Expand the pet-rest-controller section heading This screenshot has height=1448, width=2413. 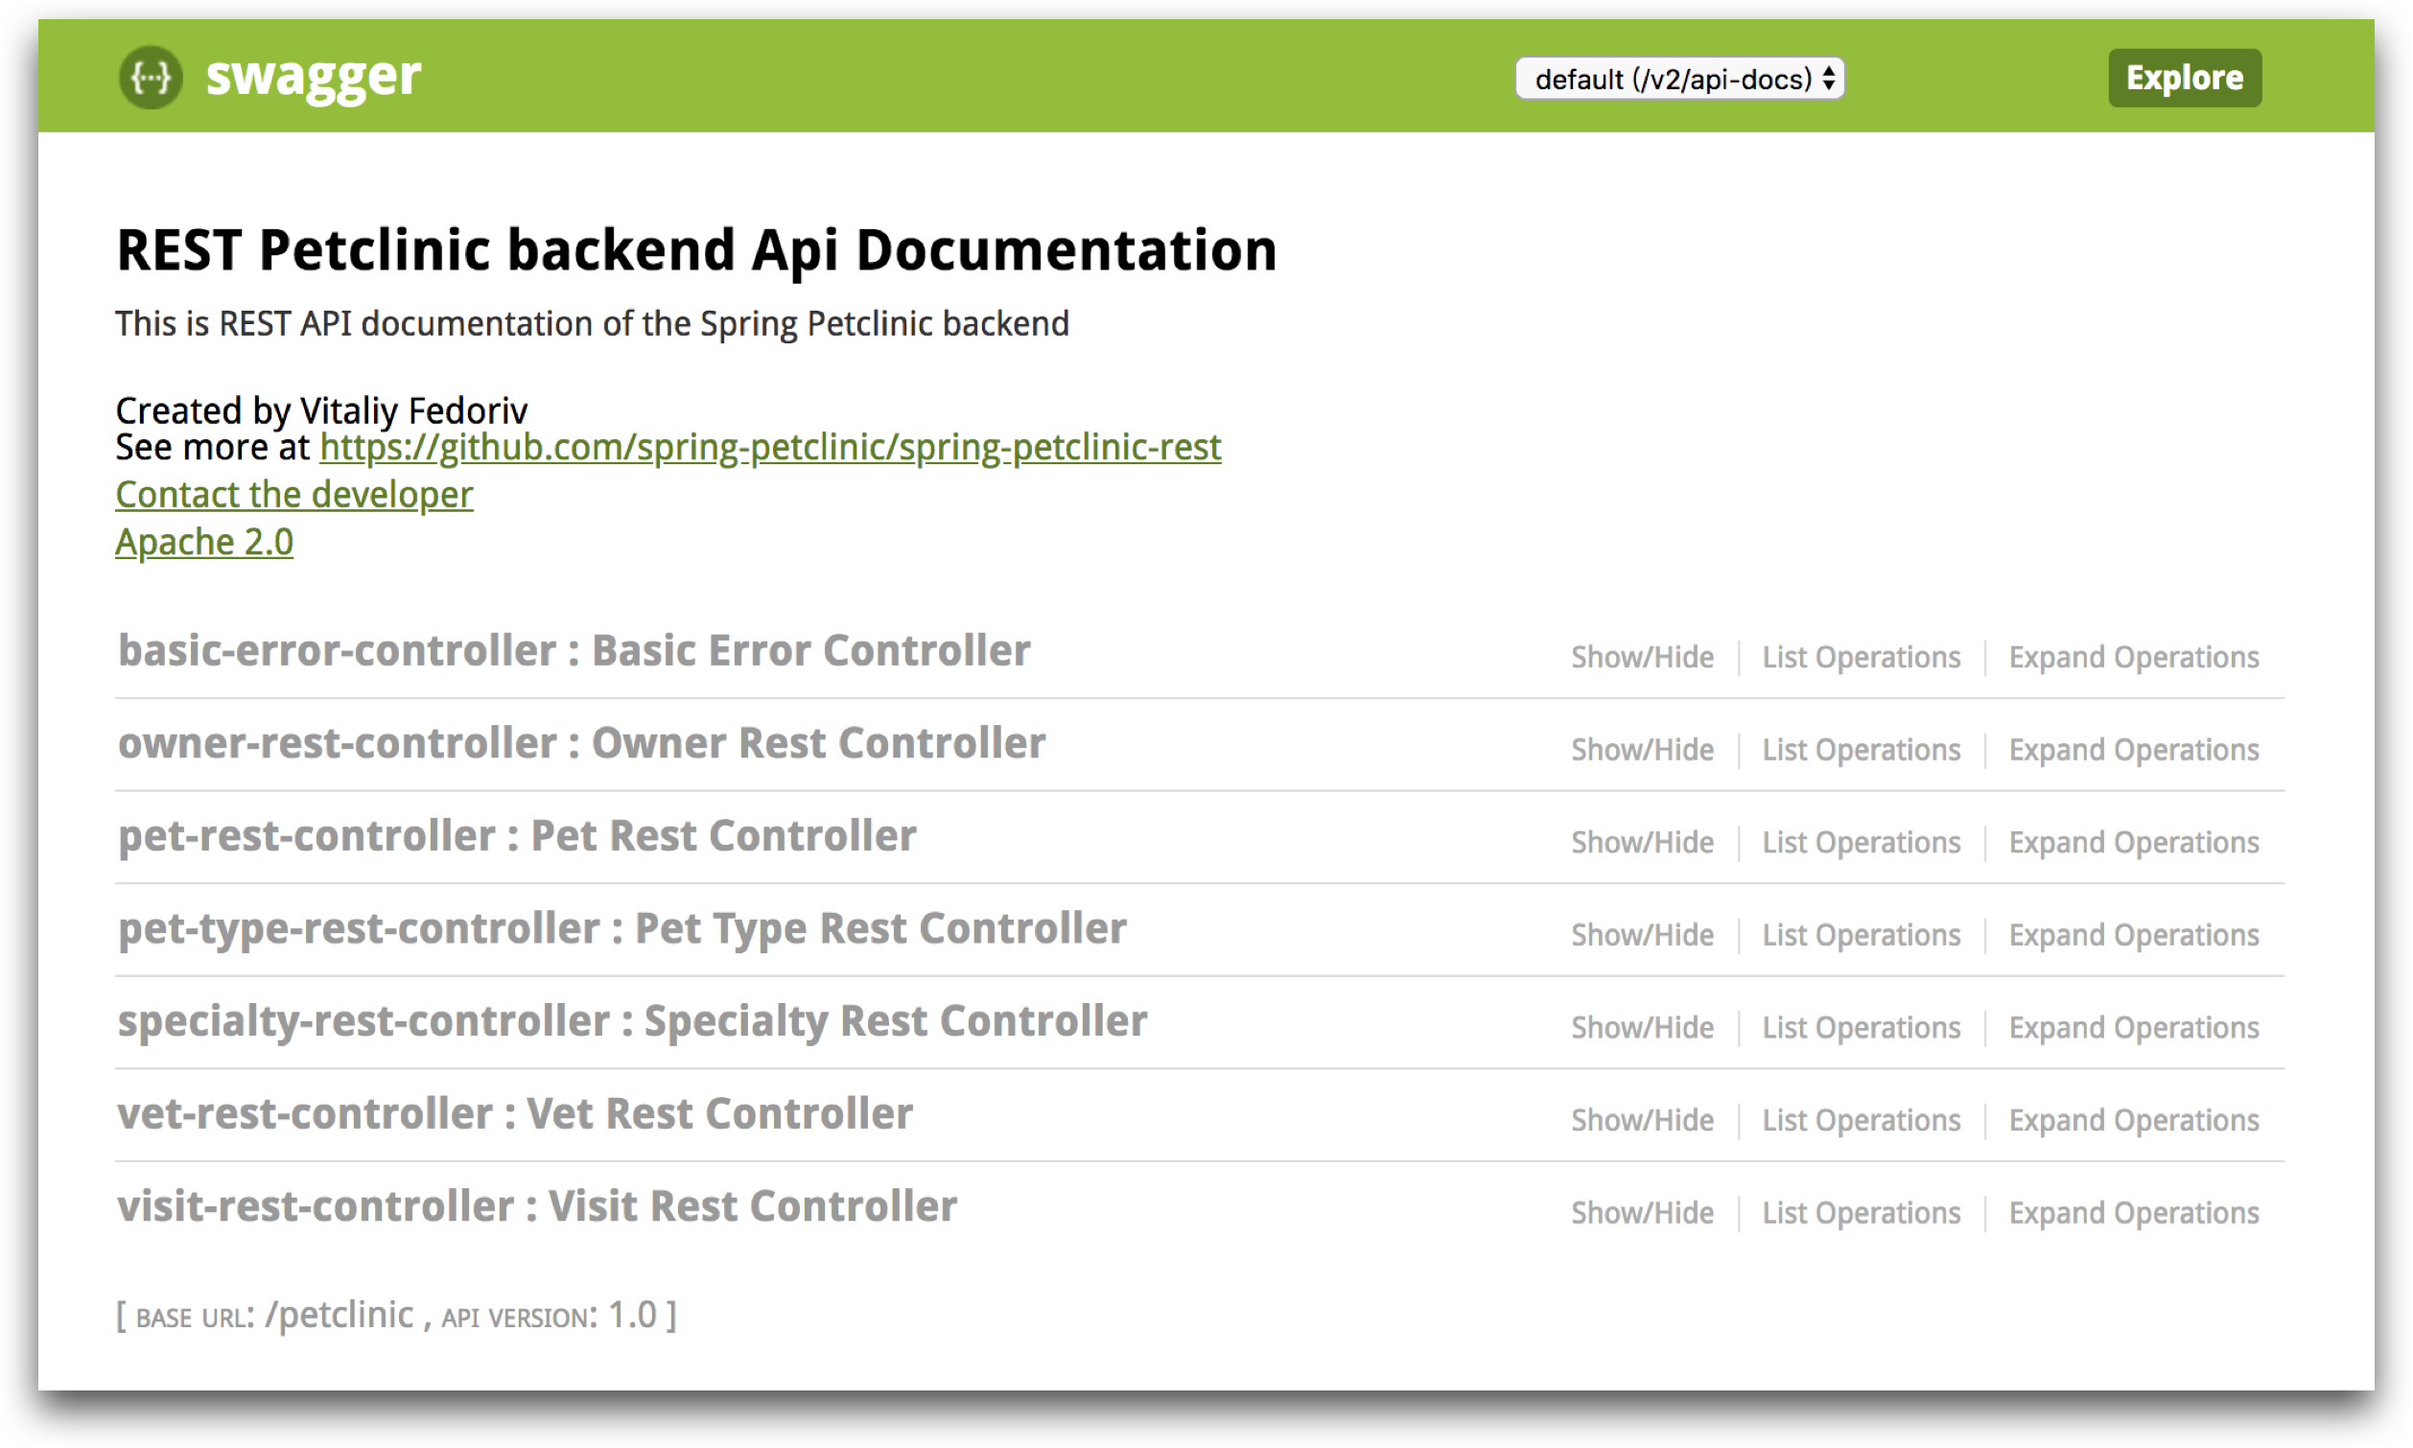[x=517, y=836]
